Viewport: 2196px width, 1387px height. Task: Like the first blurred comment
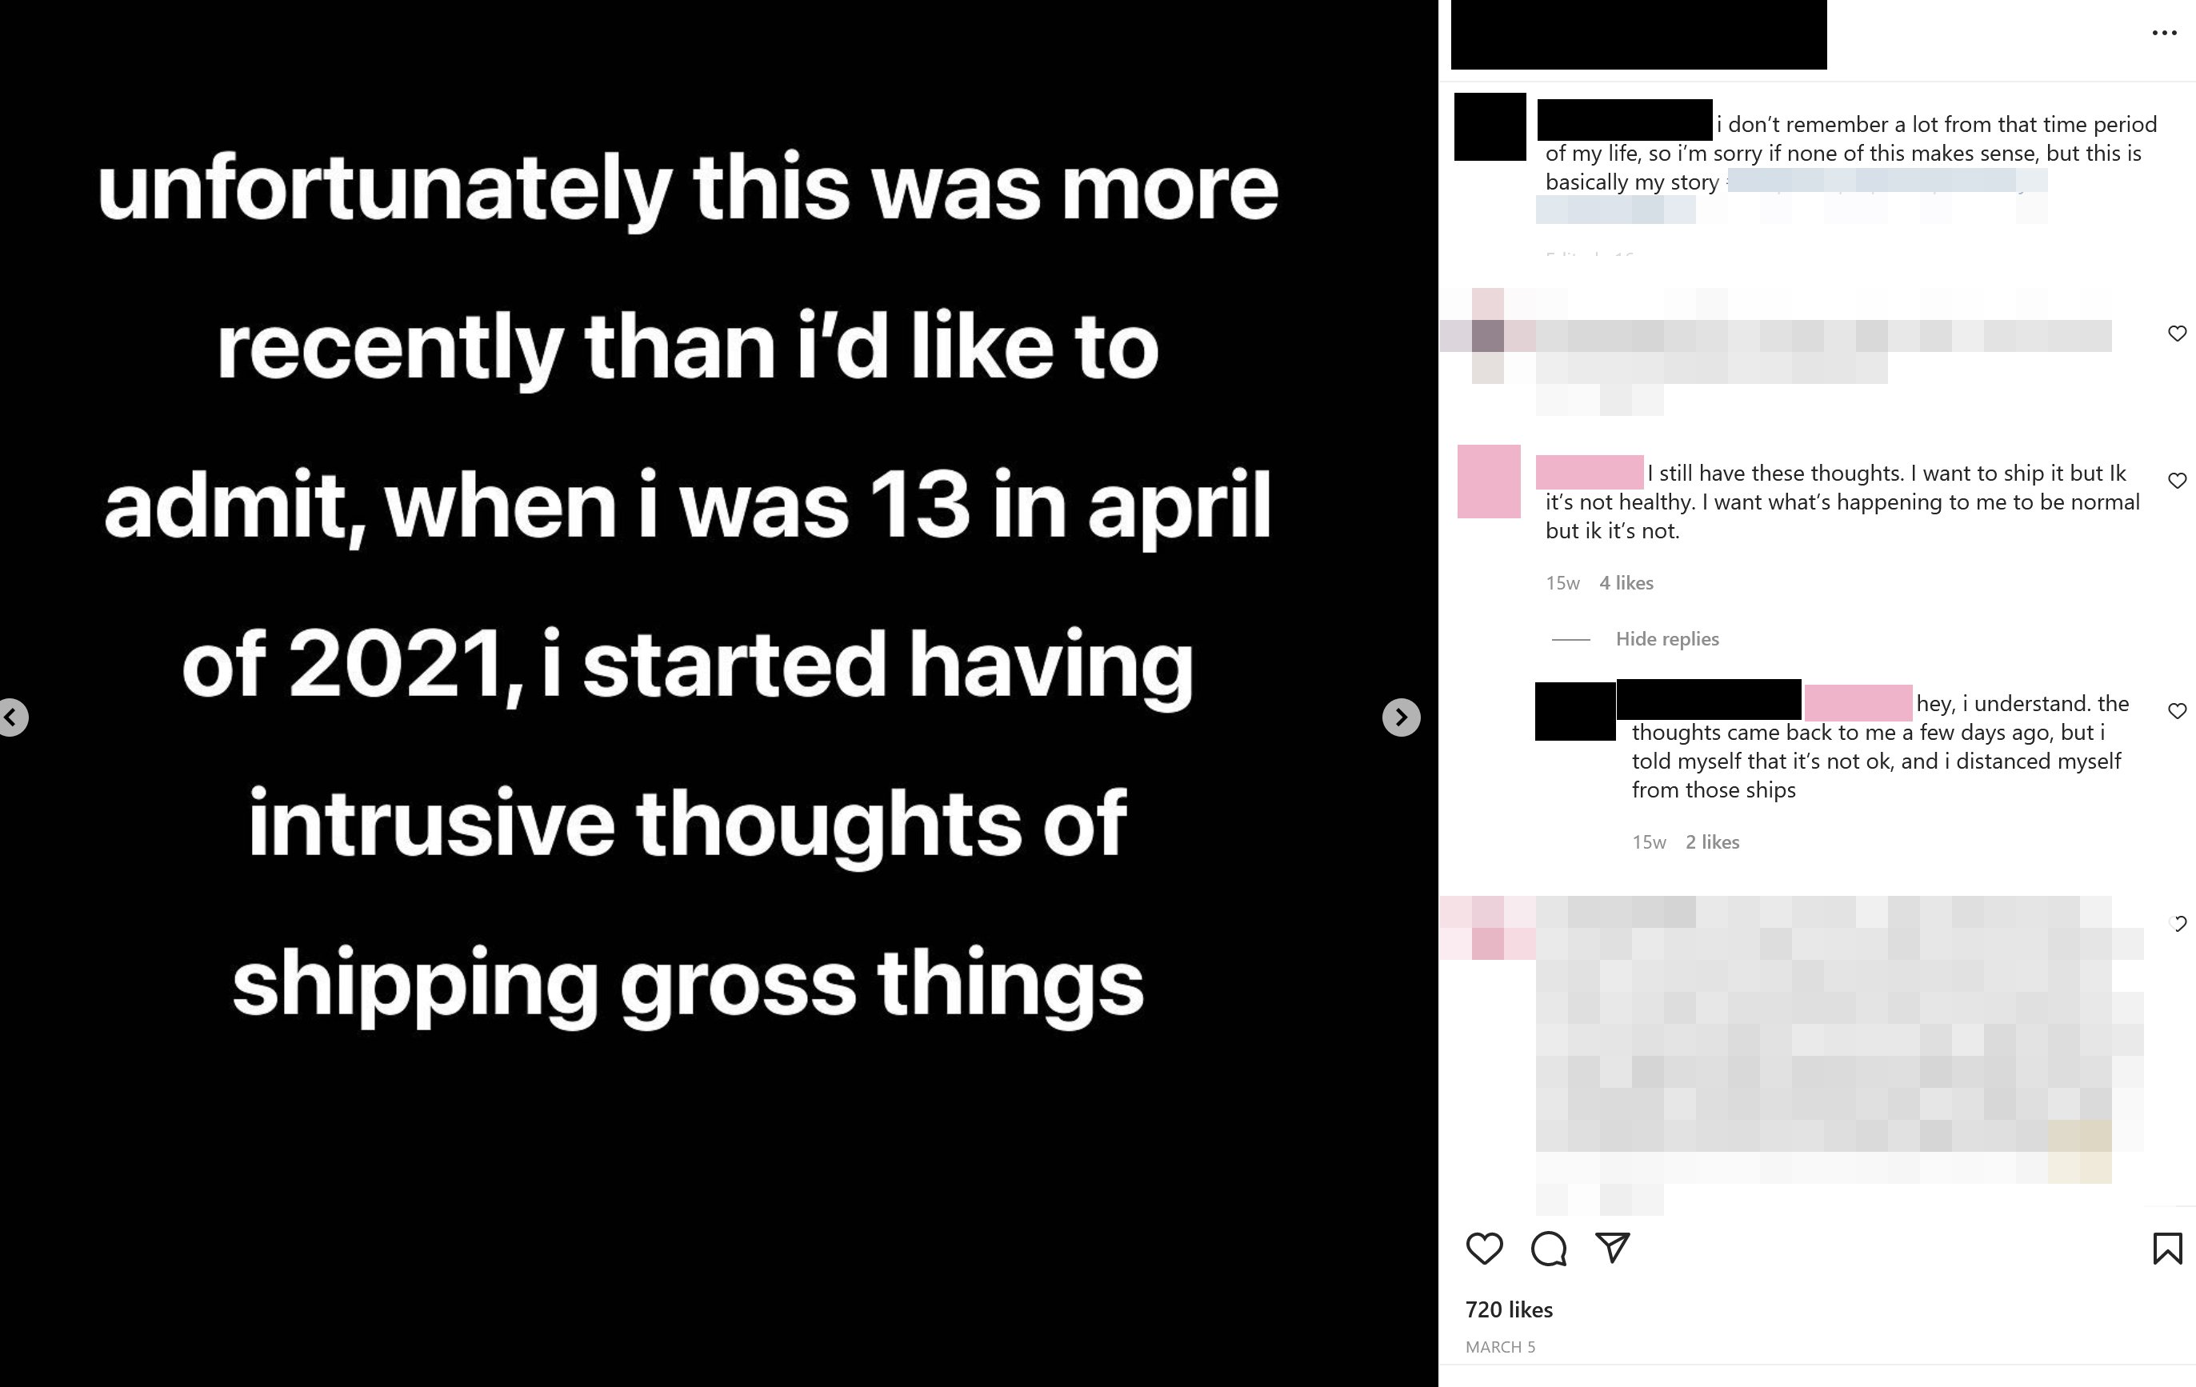pyautogui.click(x=2177, y=333)
